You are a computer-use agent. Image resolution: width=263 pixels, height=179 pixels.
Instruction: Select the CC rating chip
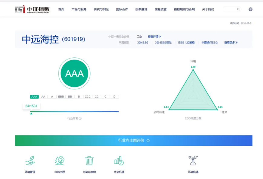pyautogui.click(x=97, y=97)
